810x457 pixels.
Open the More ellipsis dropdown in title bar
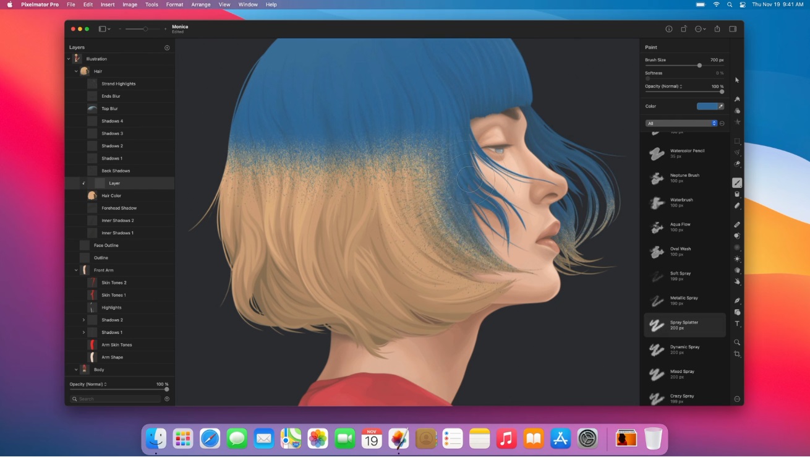click(700, 29)
